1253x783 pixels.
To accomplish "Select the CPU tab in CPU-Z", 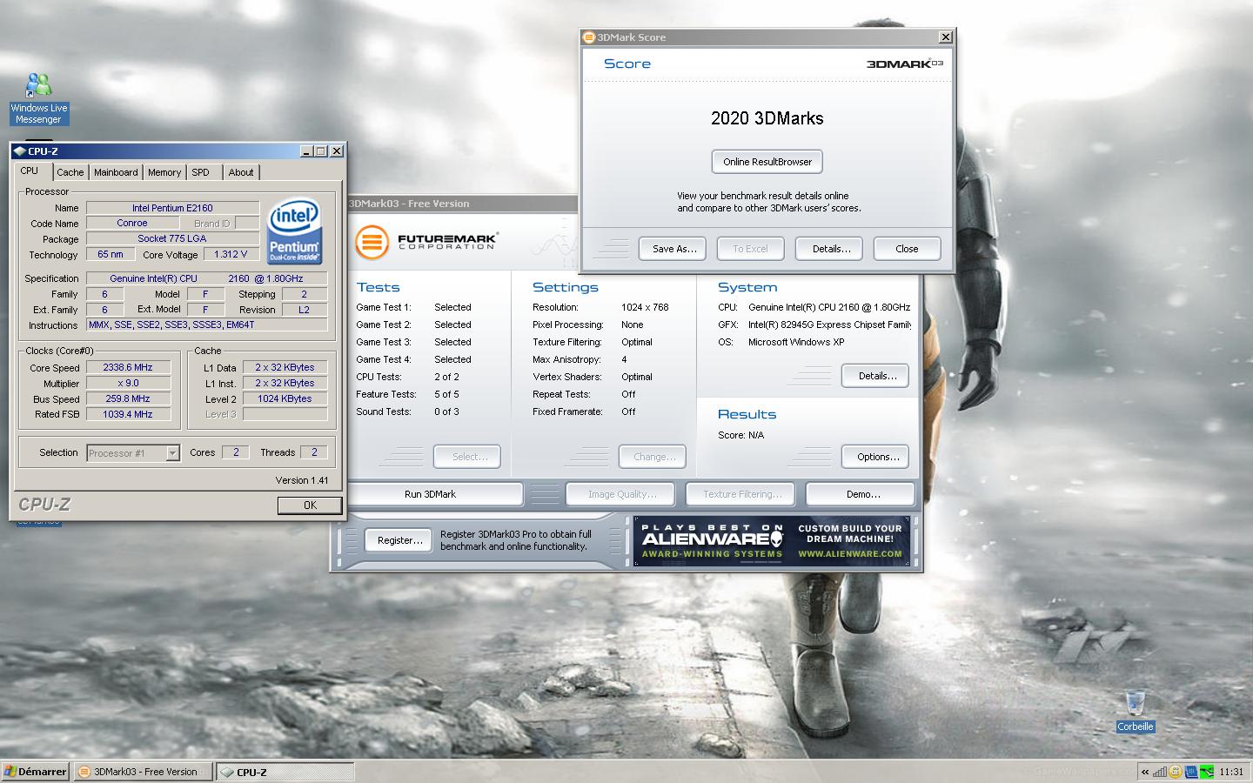I will (x=33, y=171).
